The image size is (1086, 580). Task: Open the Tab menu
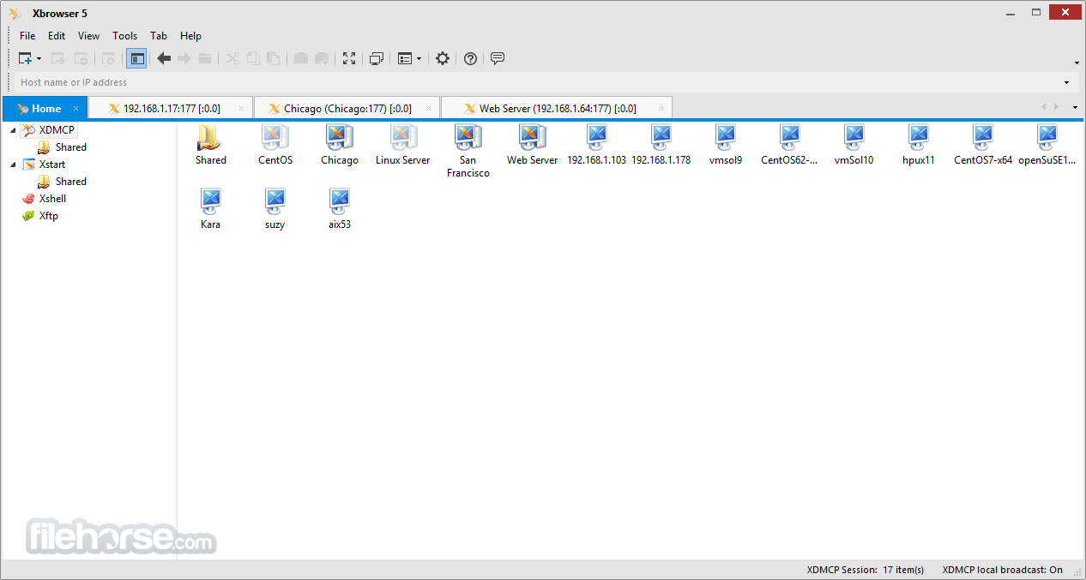pyautogui.click(x=159, y=36)
